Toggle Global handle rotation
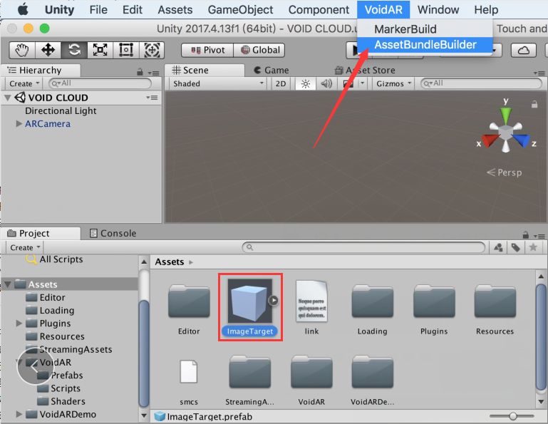The width and height of the screenshot is (548, 424). (259, 50)
